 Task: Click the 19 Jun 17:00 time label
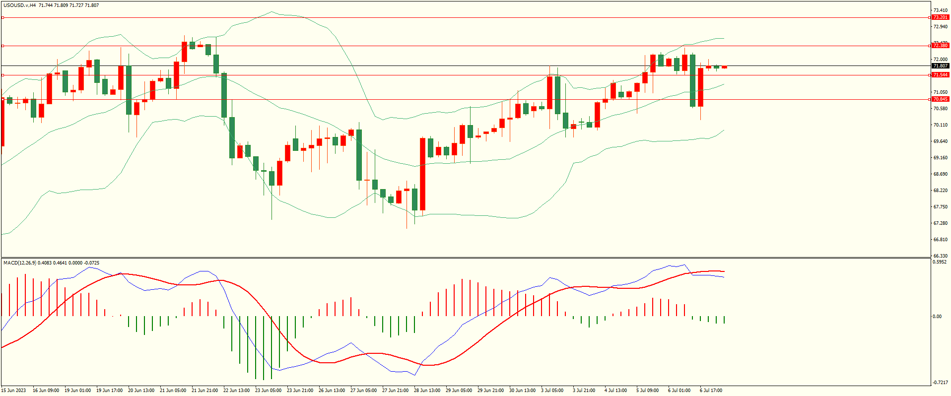110,391
